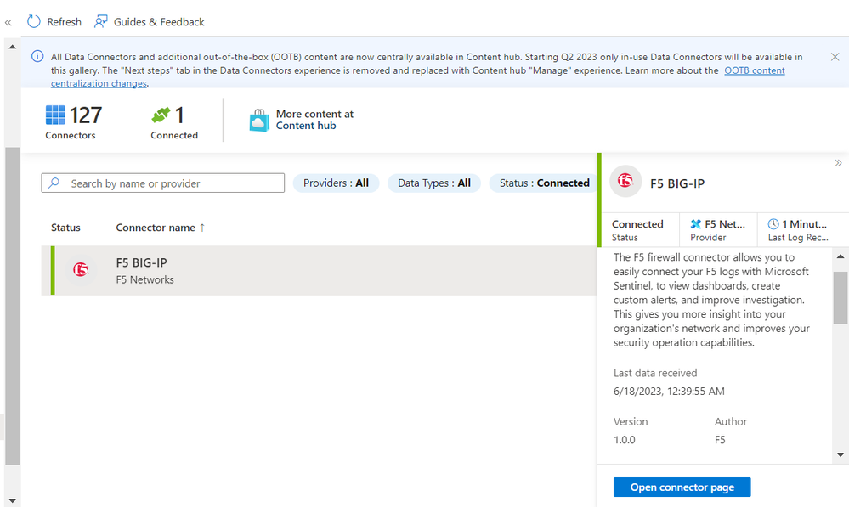Click the green Connected status icon
Image resolution: width=849 pixels, height=507 pixels.
pos(161,115)
